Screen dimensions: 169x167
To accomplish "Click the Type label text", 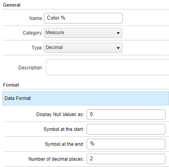I will click(37, 48).
